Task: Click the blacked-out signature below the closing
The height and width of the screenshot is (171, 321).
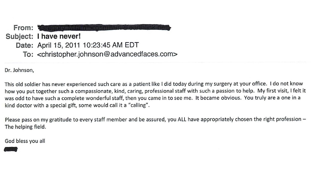Action: [11, 149]
